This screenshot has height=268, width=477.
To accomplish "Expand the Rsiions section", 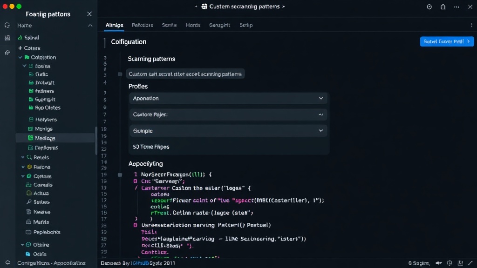I will [23, 167].
